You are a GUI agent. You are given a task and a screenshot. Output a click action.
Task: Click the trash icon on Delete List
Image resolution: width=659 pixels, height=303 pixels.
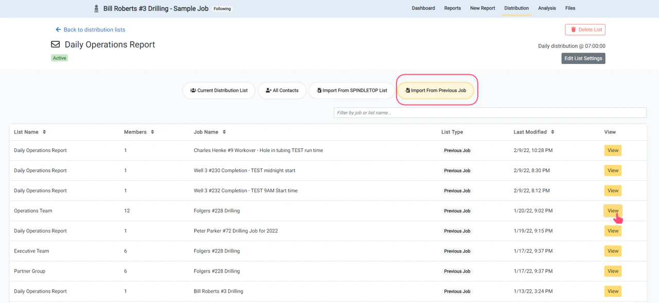[573, 29]
